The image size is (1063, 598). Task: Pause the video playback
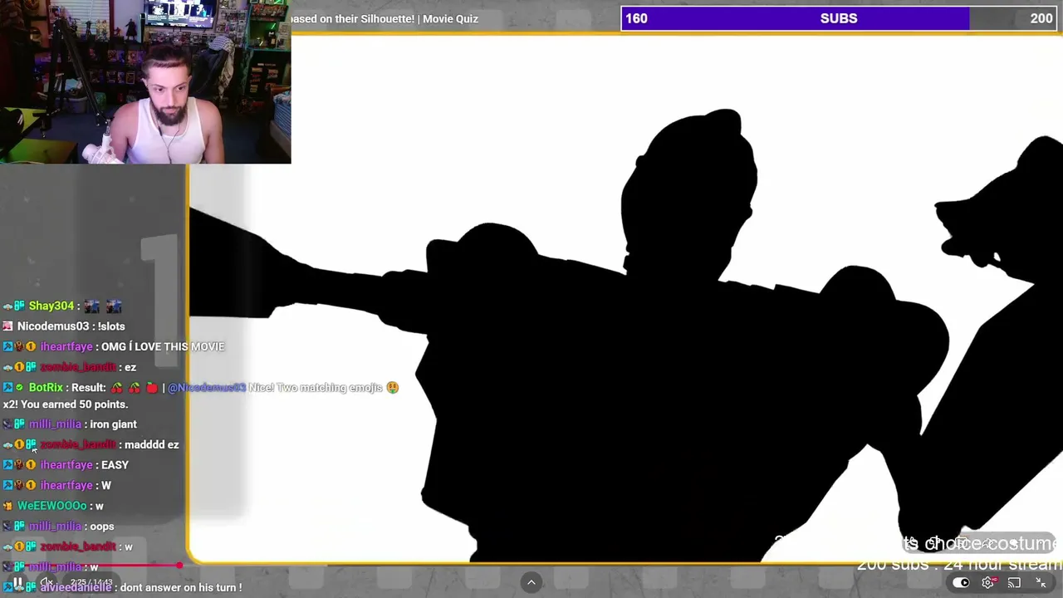coord(17,582)
